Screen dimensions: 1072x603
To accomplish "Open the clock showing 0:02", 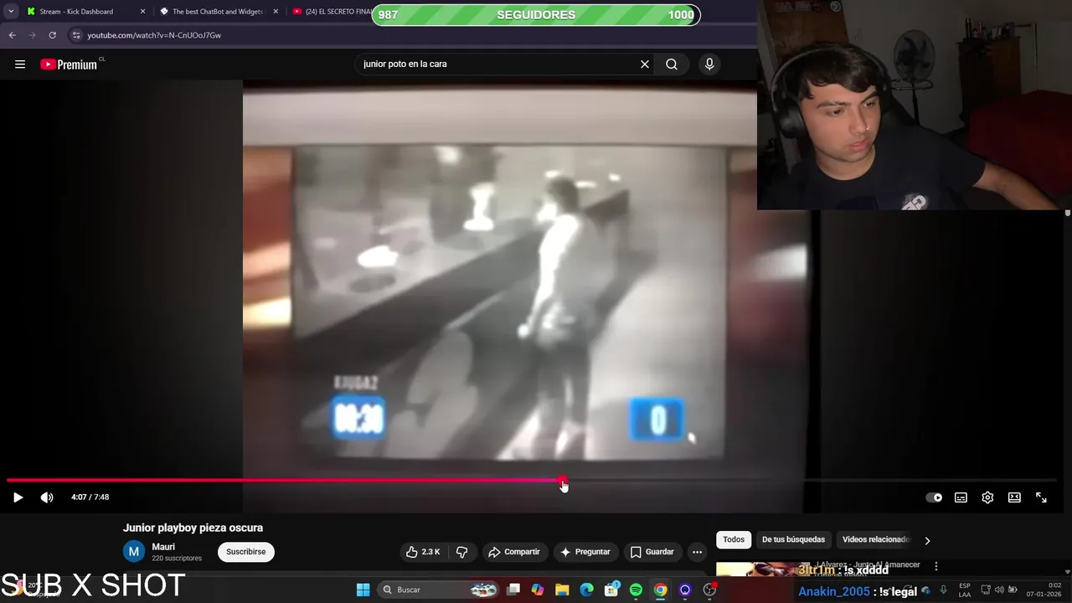I will pyautogui.click(x=1044, y=590).
